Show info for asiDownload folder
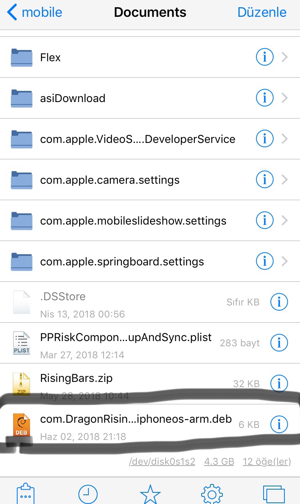Screen dimensions: 300x504 tap(264, 98)
